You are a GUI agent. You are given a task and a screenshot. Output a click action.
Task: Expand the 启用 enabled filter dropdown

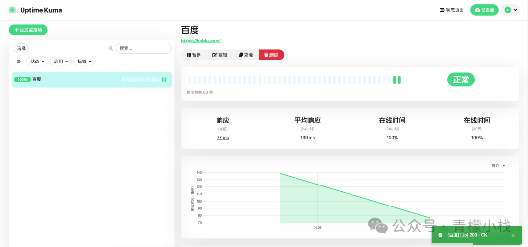(x=61, y=62)
